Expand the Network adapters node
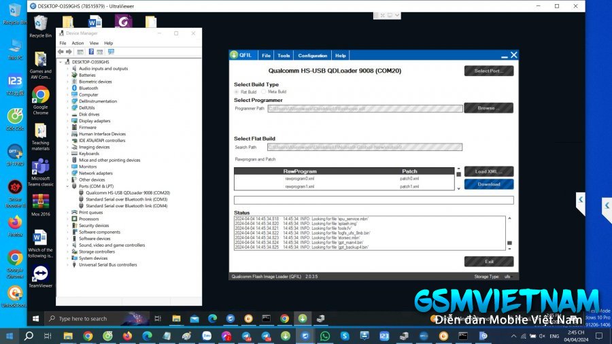This screenshot has width=612, height=344. point(67,173)
